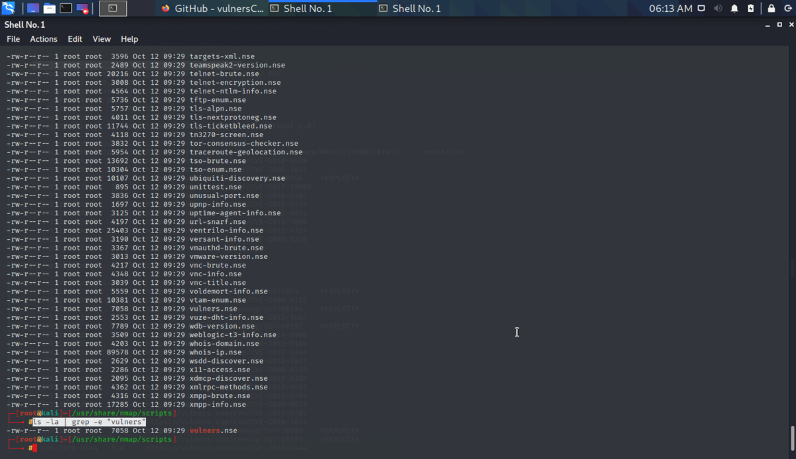
Task: Minimize the Shell No. 1 window
Action: pyautogui.click(x=768, y=25)
